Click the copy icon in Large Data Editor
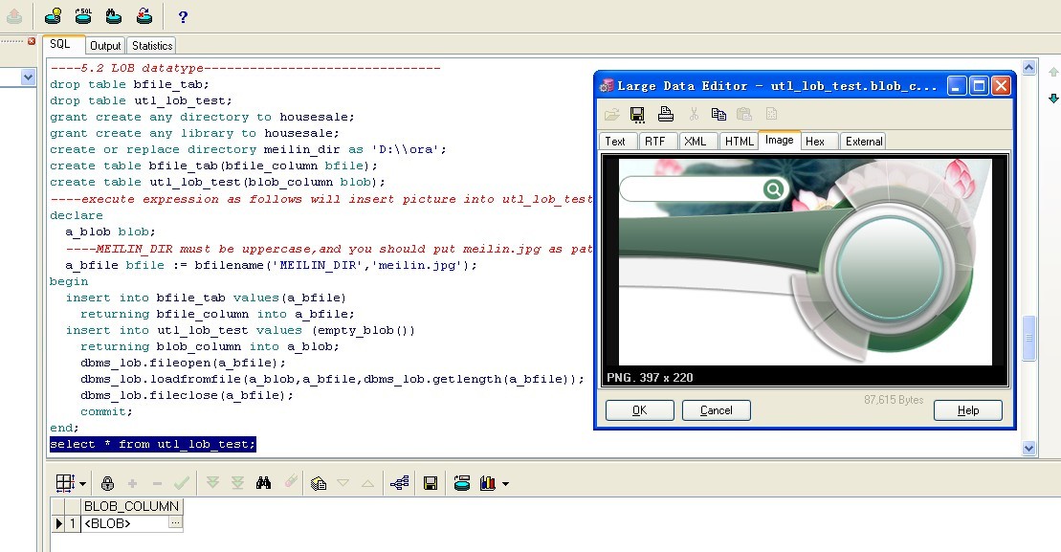 point(718,114)
